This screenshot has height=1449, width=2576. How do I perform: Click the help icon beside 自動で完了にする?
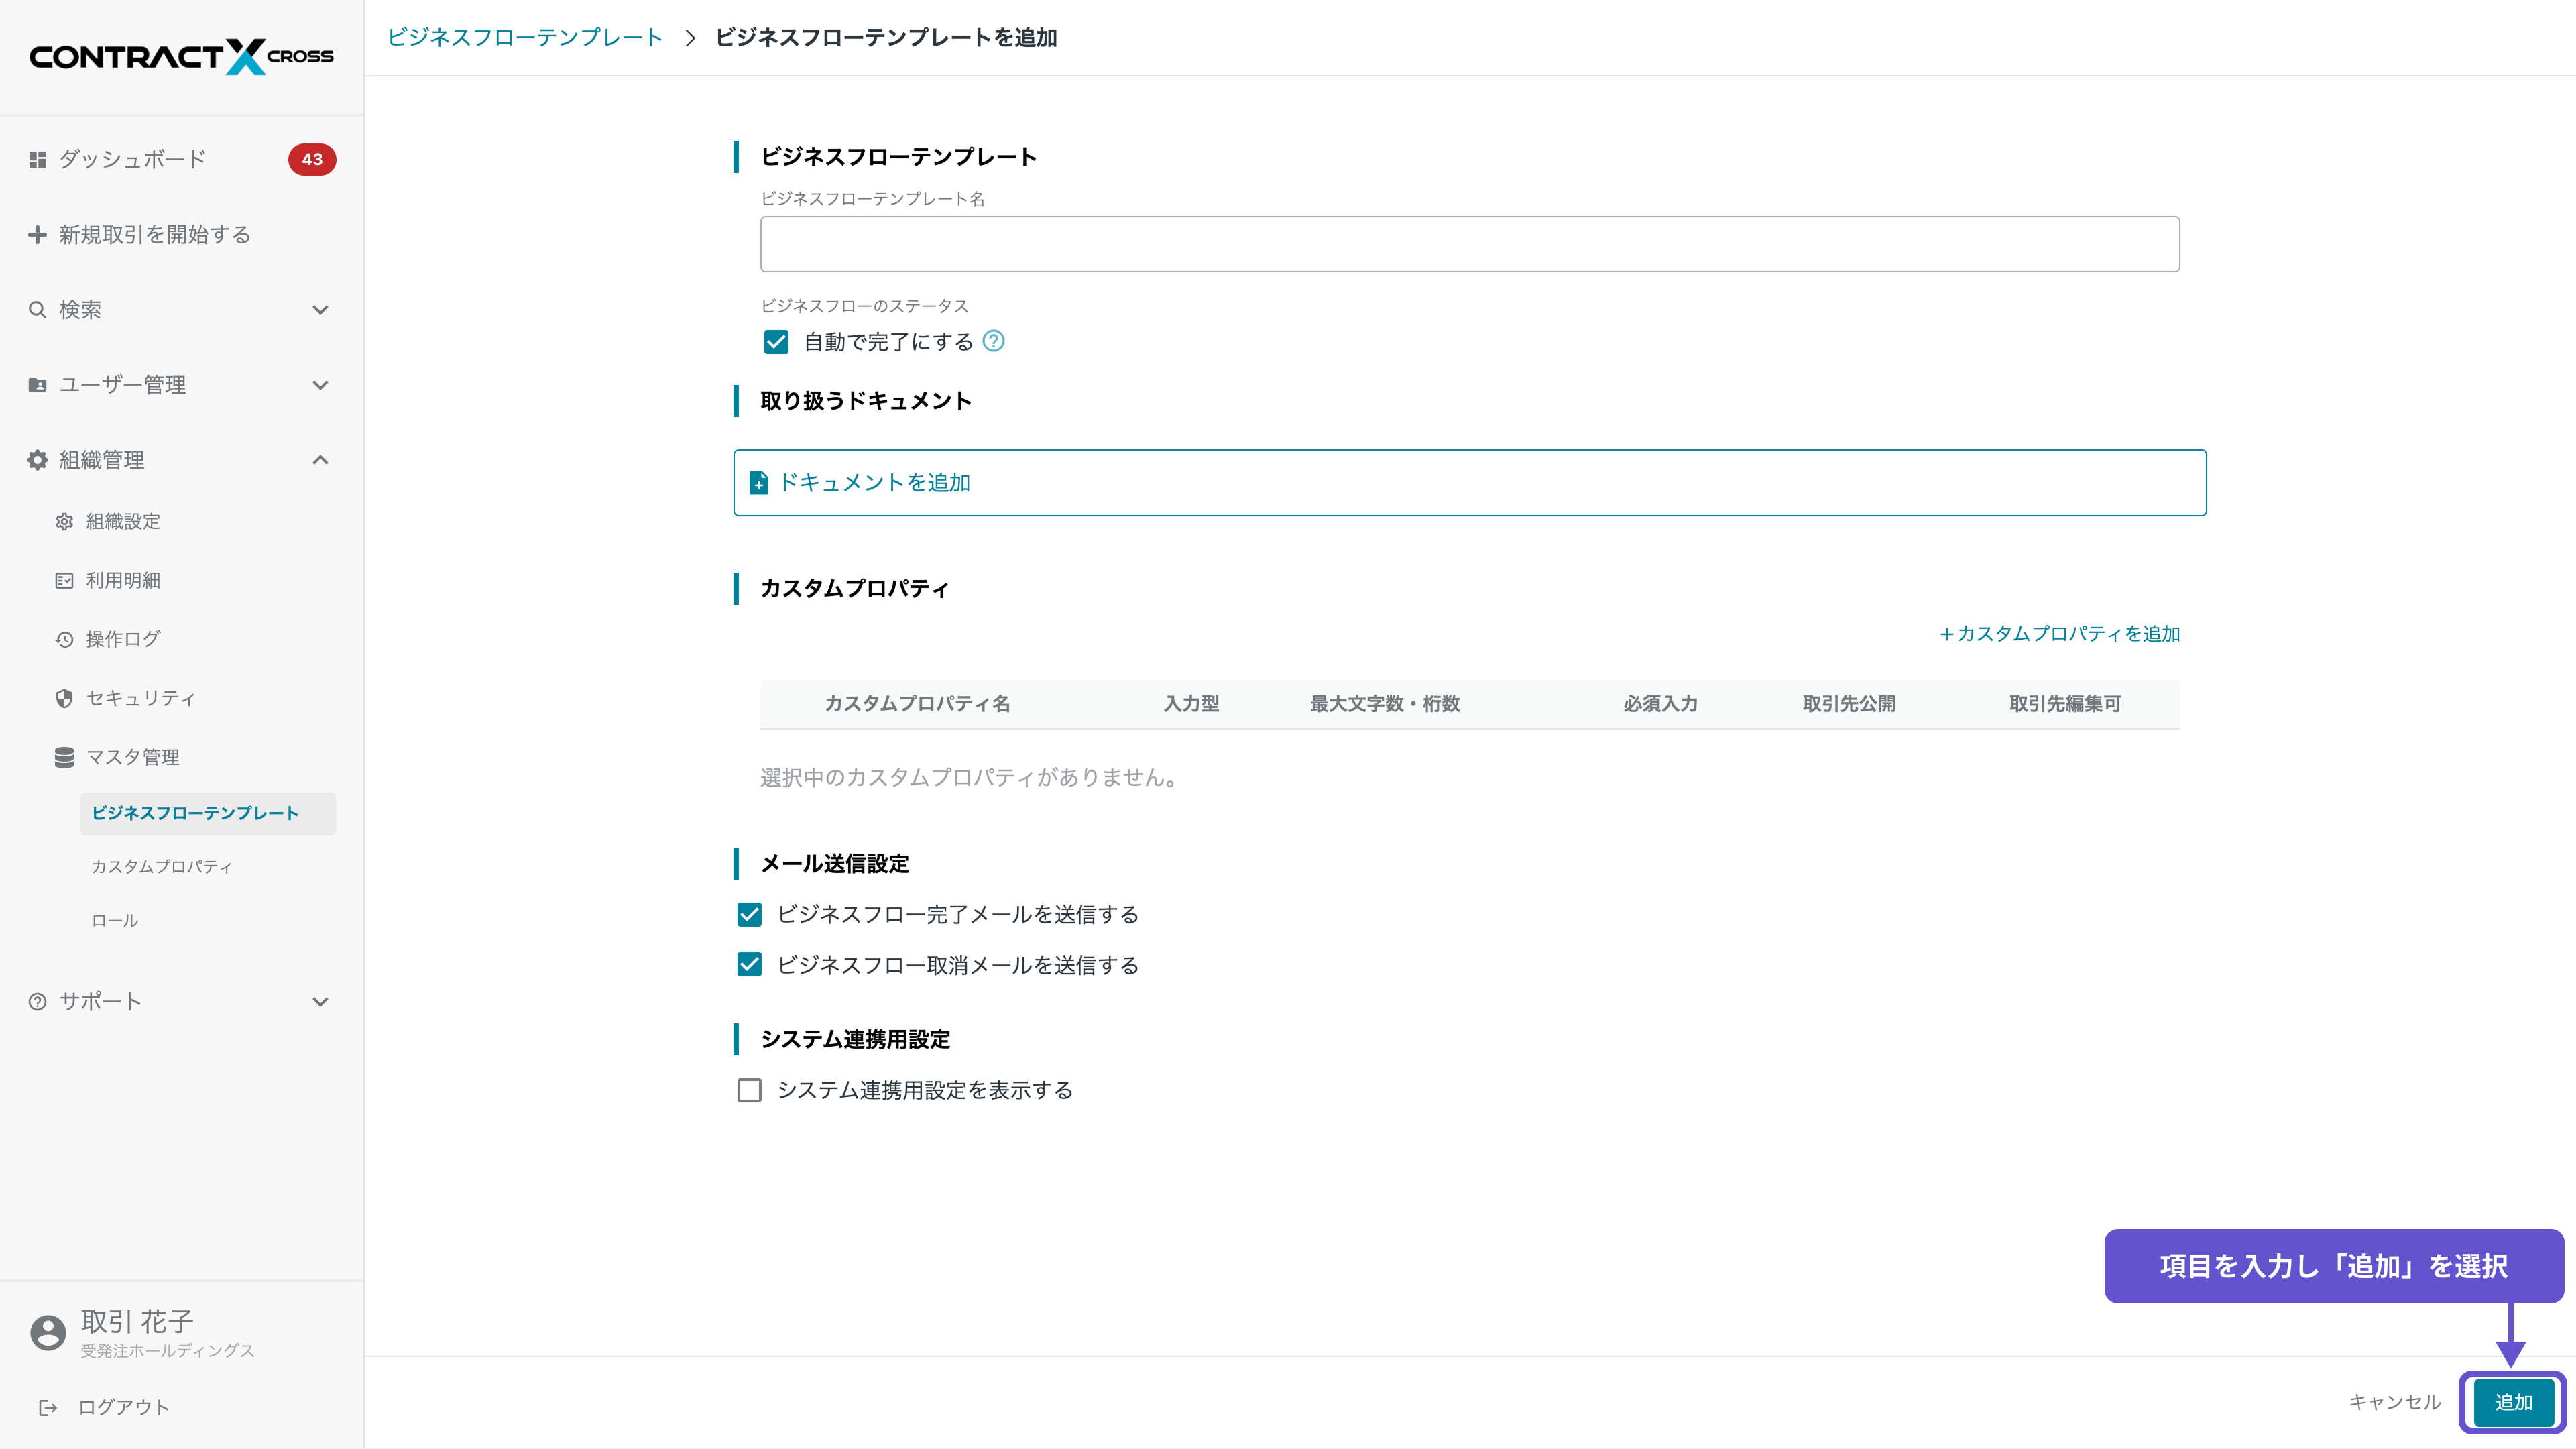click(993, 341)
